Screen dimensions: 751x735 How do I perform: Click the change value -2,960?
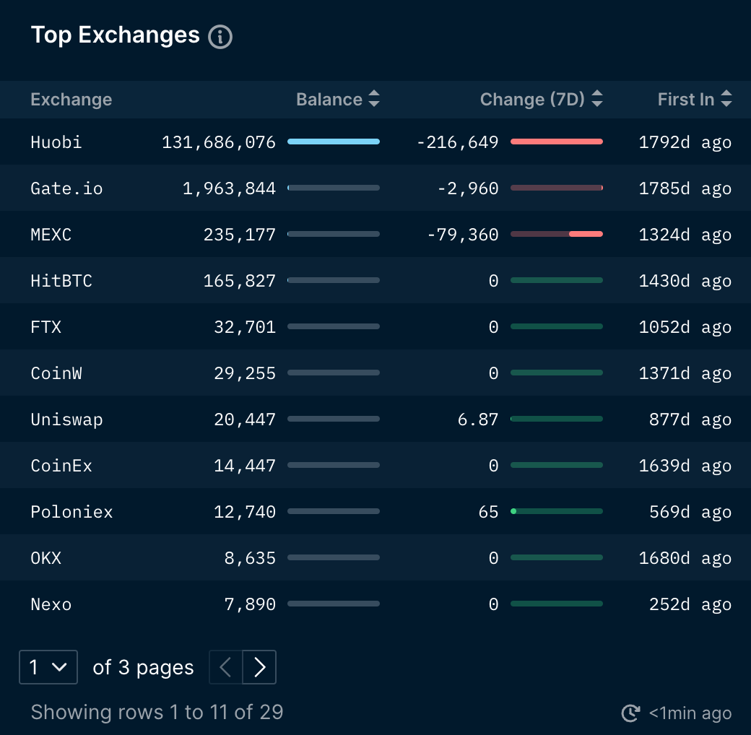468,188
